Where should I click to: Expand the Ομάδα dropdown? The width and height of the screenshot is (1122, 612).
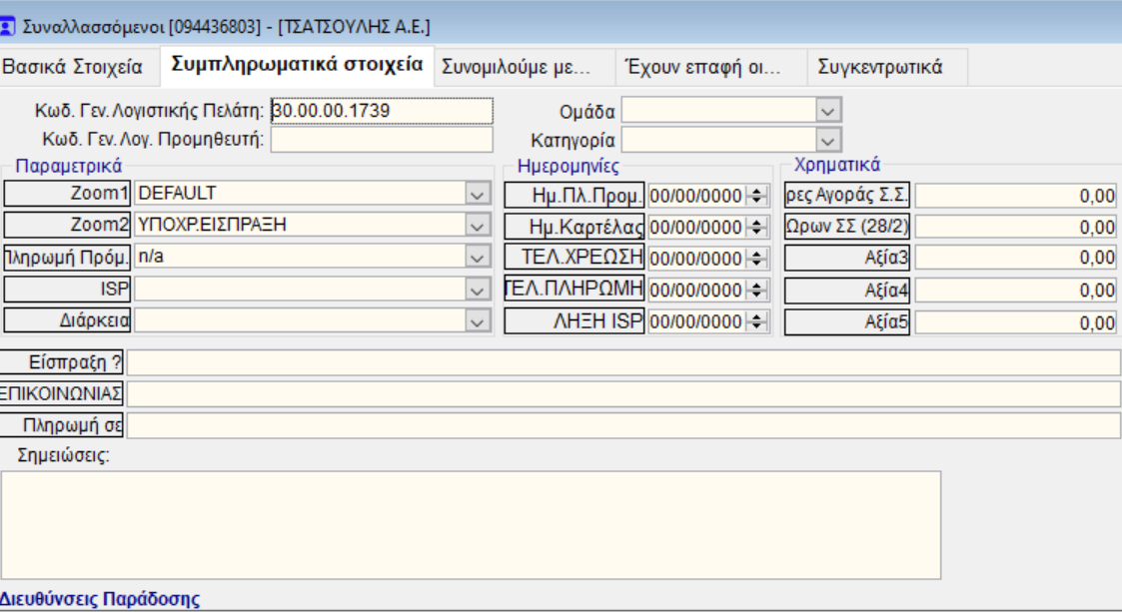828,110
